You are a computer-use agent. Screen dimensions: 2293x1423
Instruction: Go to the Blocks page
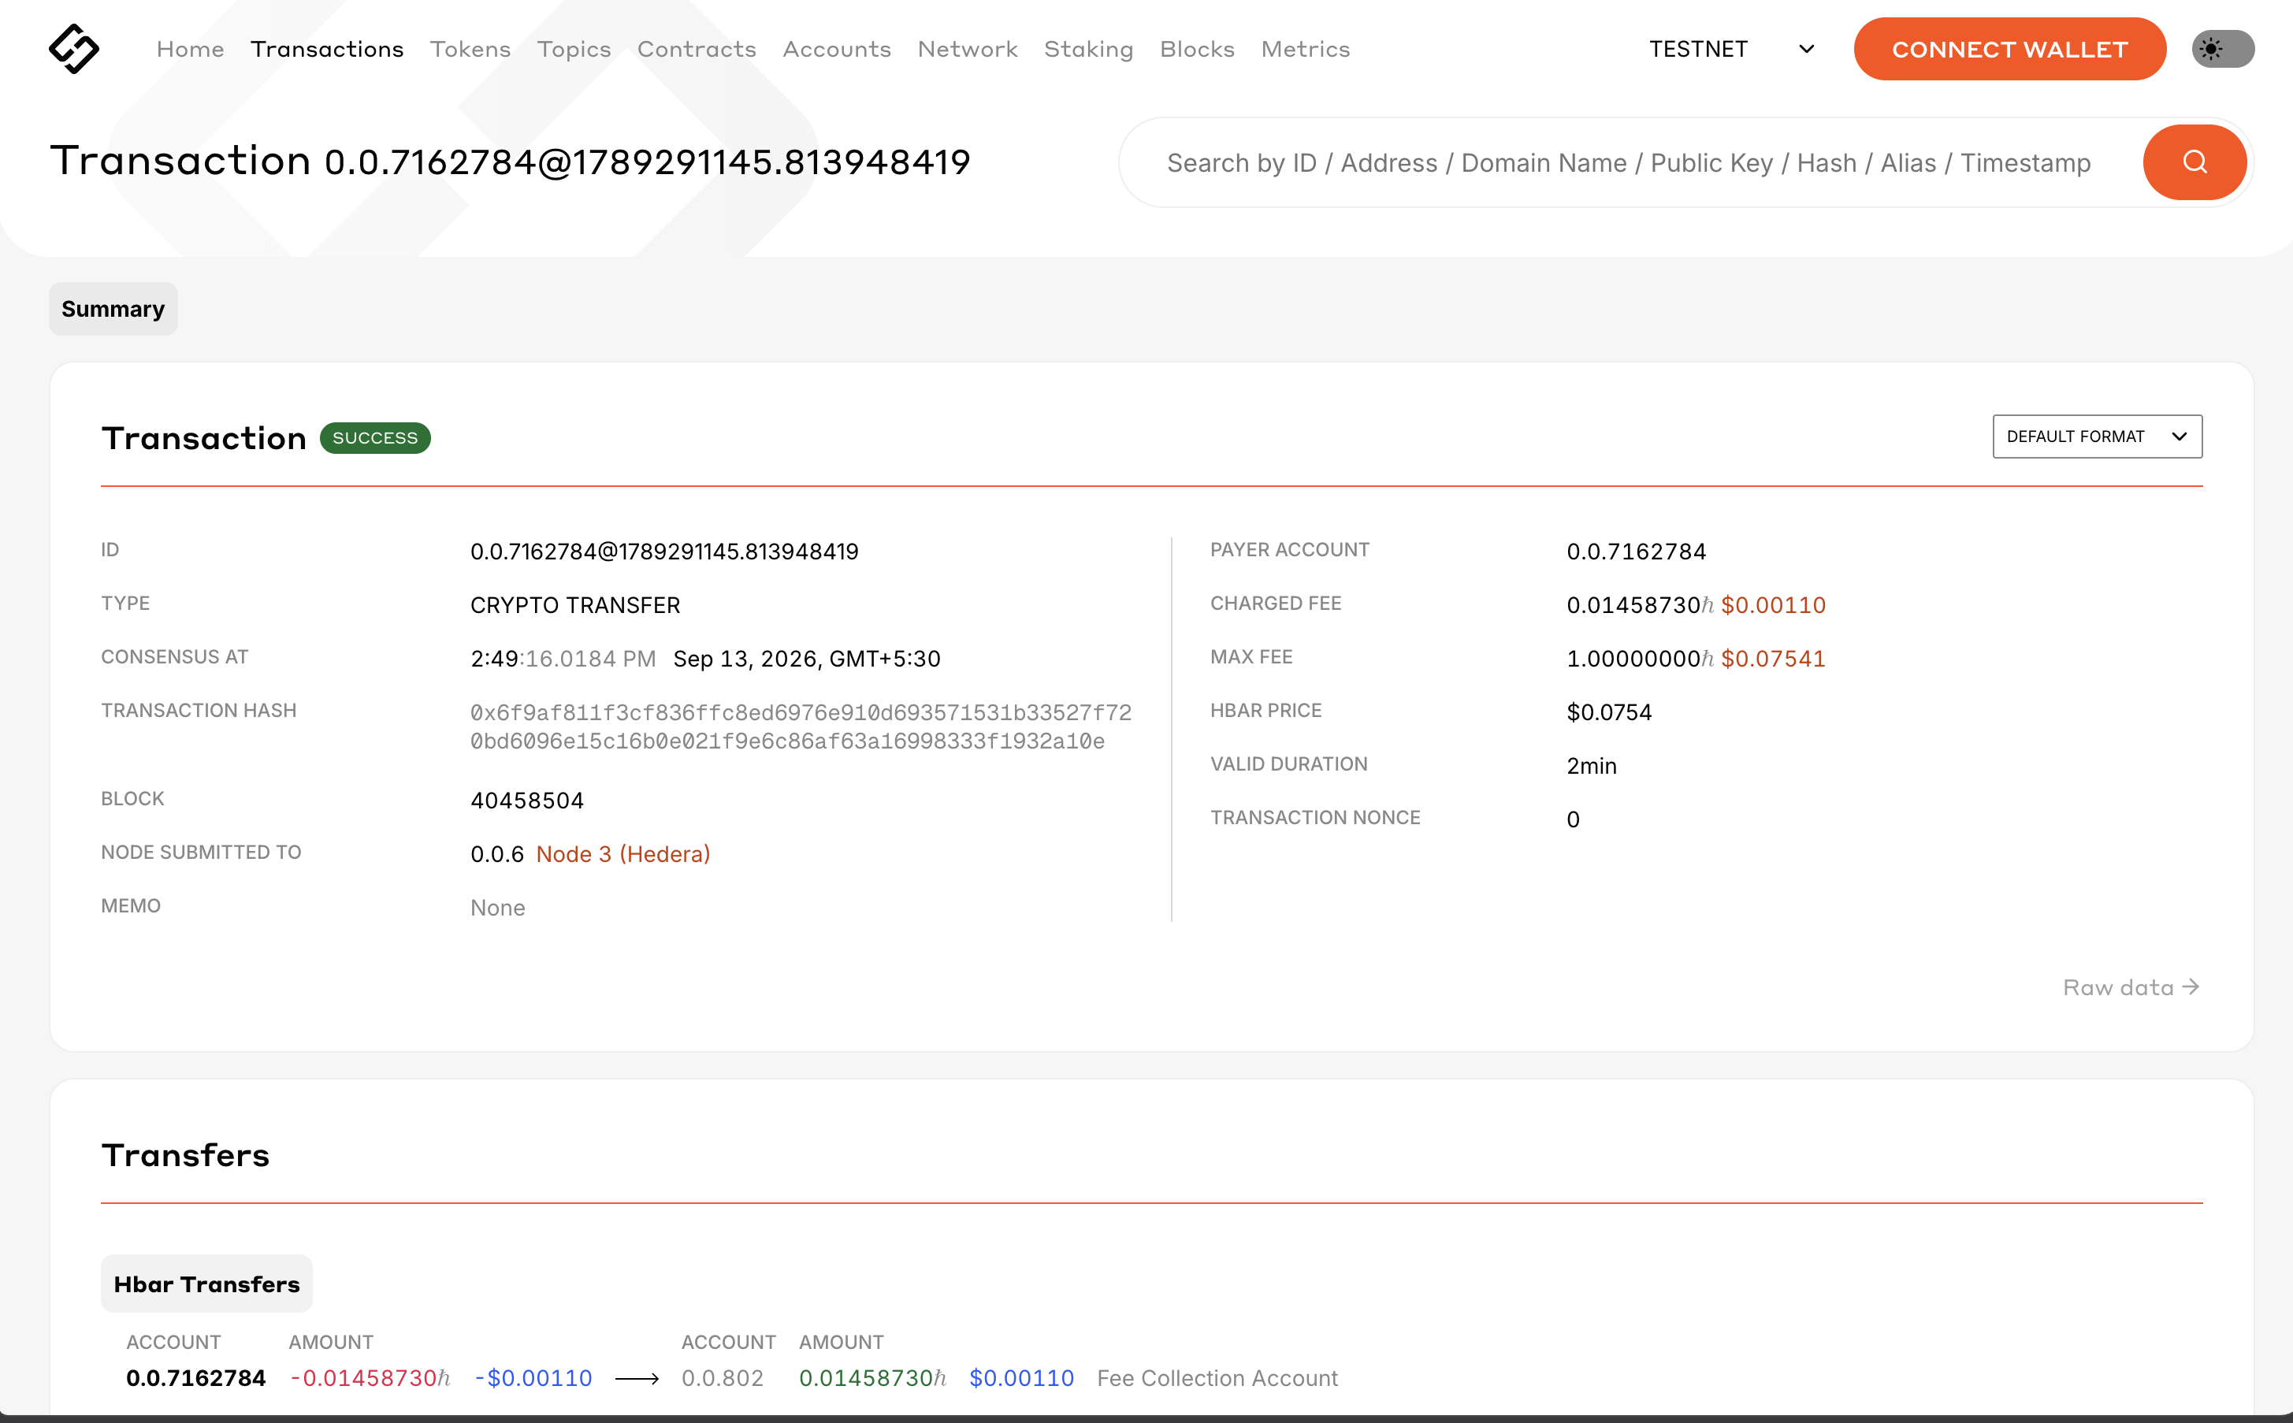[x=1197, y=49]
